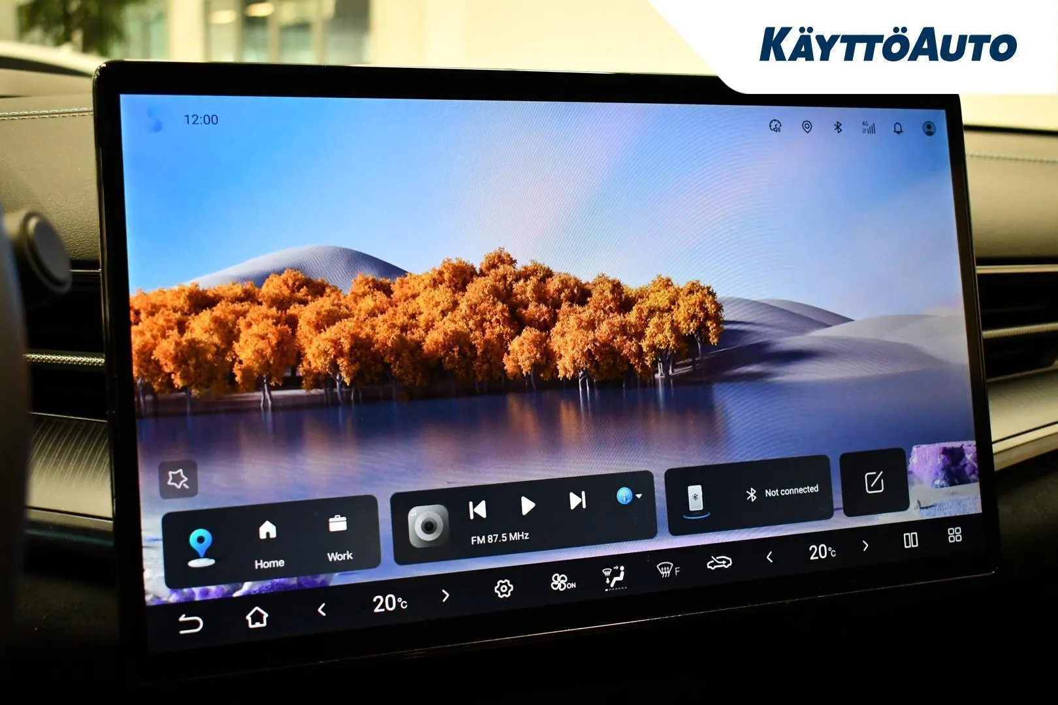Open driver-side 20°C temperature setting
Image resolution: width=1058 pixels, height=705 pixels.
390,603
